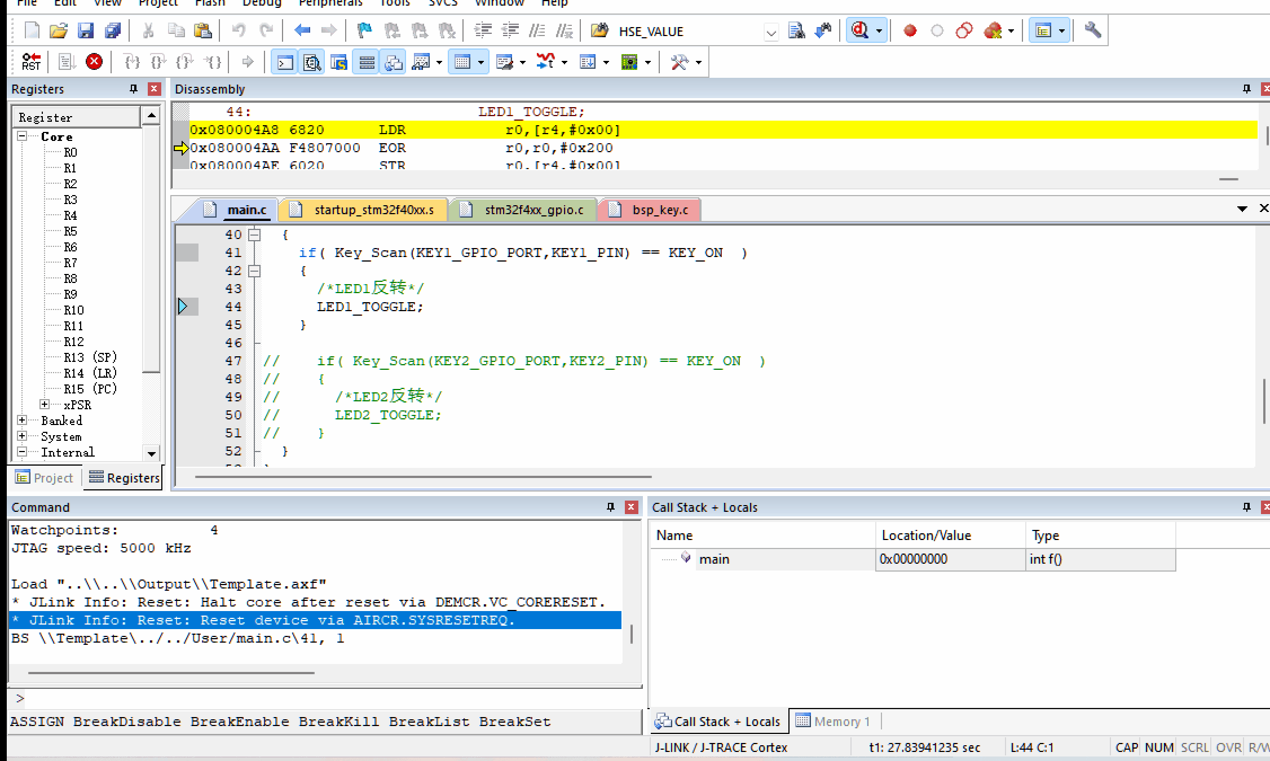Viewport: 1270px width, 761px height.
Task: Navigate backward with blue arrow
Action: pyautogui.click(x=302, y=30)
